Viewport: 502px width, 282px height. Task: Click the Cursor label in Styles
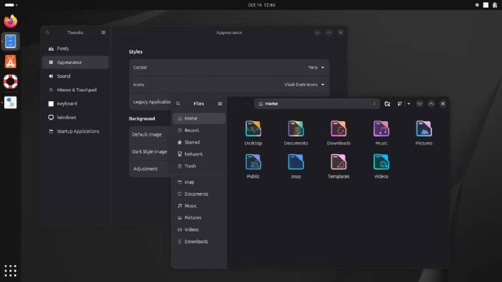click(140, 67)
